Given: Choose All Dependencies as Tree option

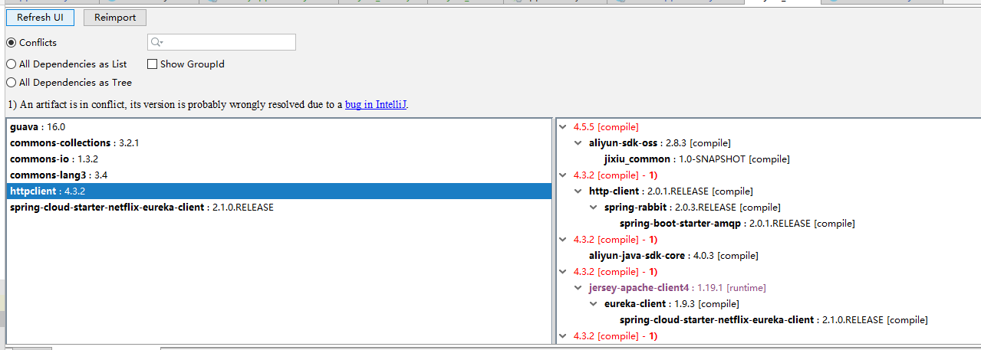Looking at the screenshot, I should 12,83.
